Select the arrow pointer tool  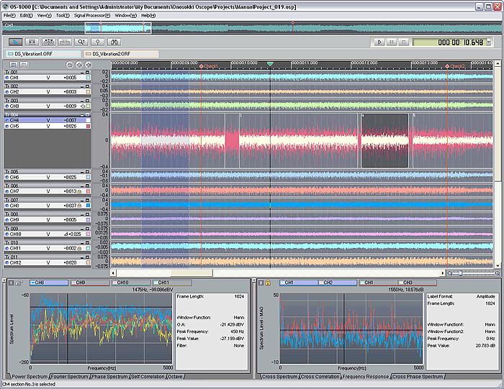coord(15,42)
